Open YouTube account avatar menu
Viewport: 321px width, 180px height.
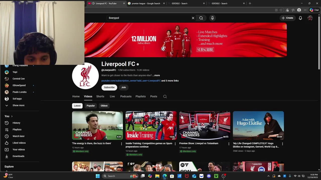coord(310,18)
